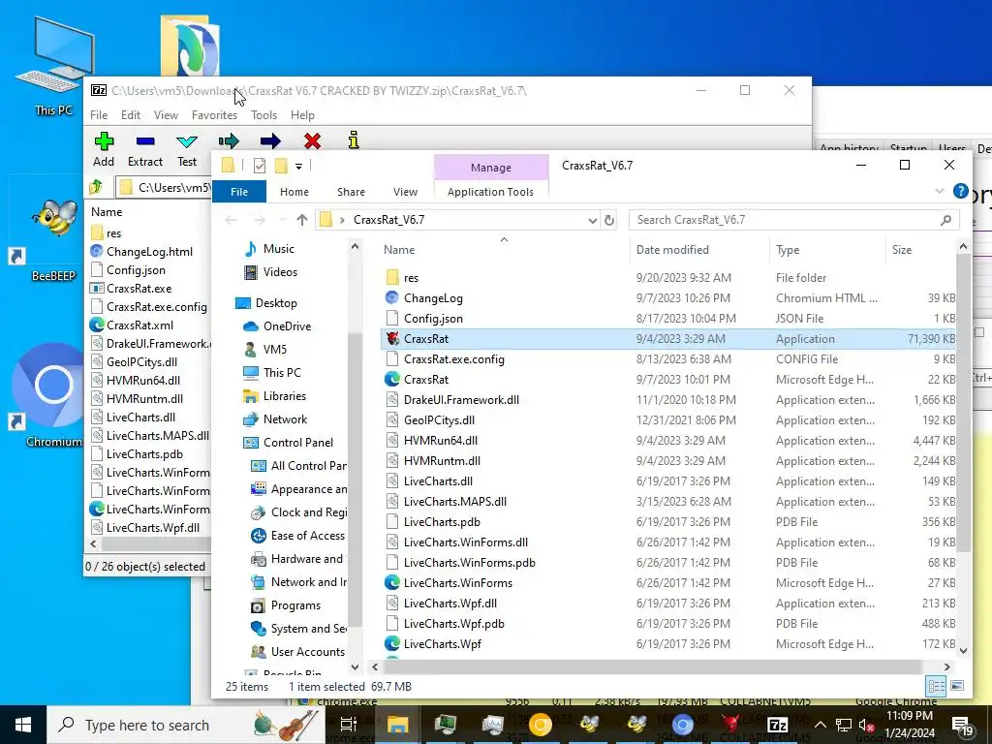This screenshot has height=744, width=992.
Task: Sort files by Date modified column
Action: click(x=672, y=250)
